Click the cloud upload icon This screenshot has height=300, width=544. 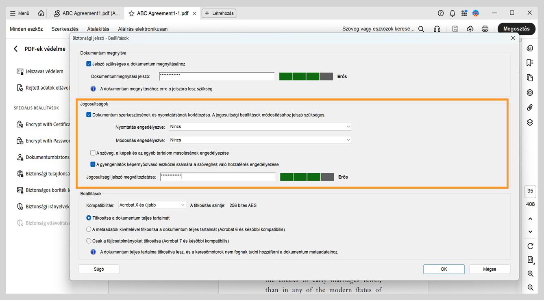(x=470, y=29)
